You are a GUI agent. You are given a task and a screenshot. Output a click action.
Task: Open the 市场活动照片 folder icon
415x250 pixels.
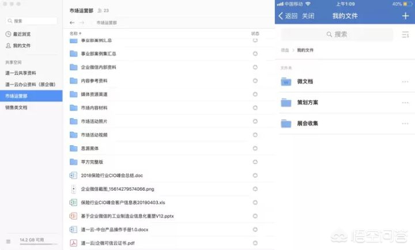(73, 121)
